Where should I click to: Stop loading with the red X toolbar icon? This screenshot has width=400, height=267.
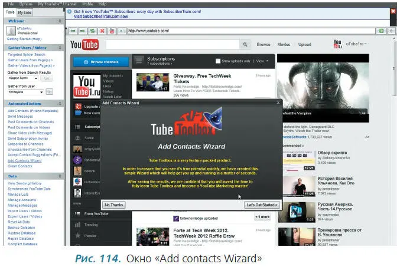coord(102,31)
